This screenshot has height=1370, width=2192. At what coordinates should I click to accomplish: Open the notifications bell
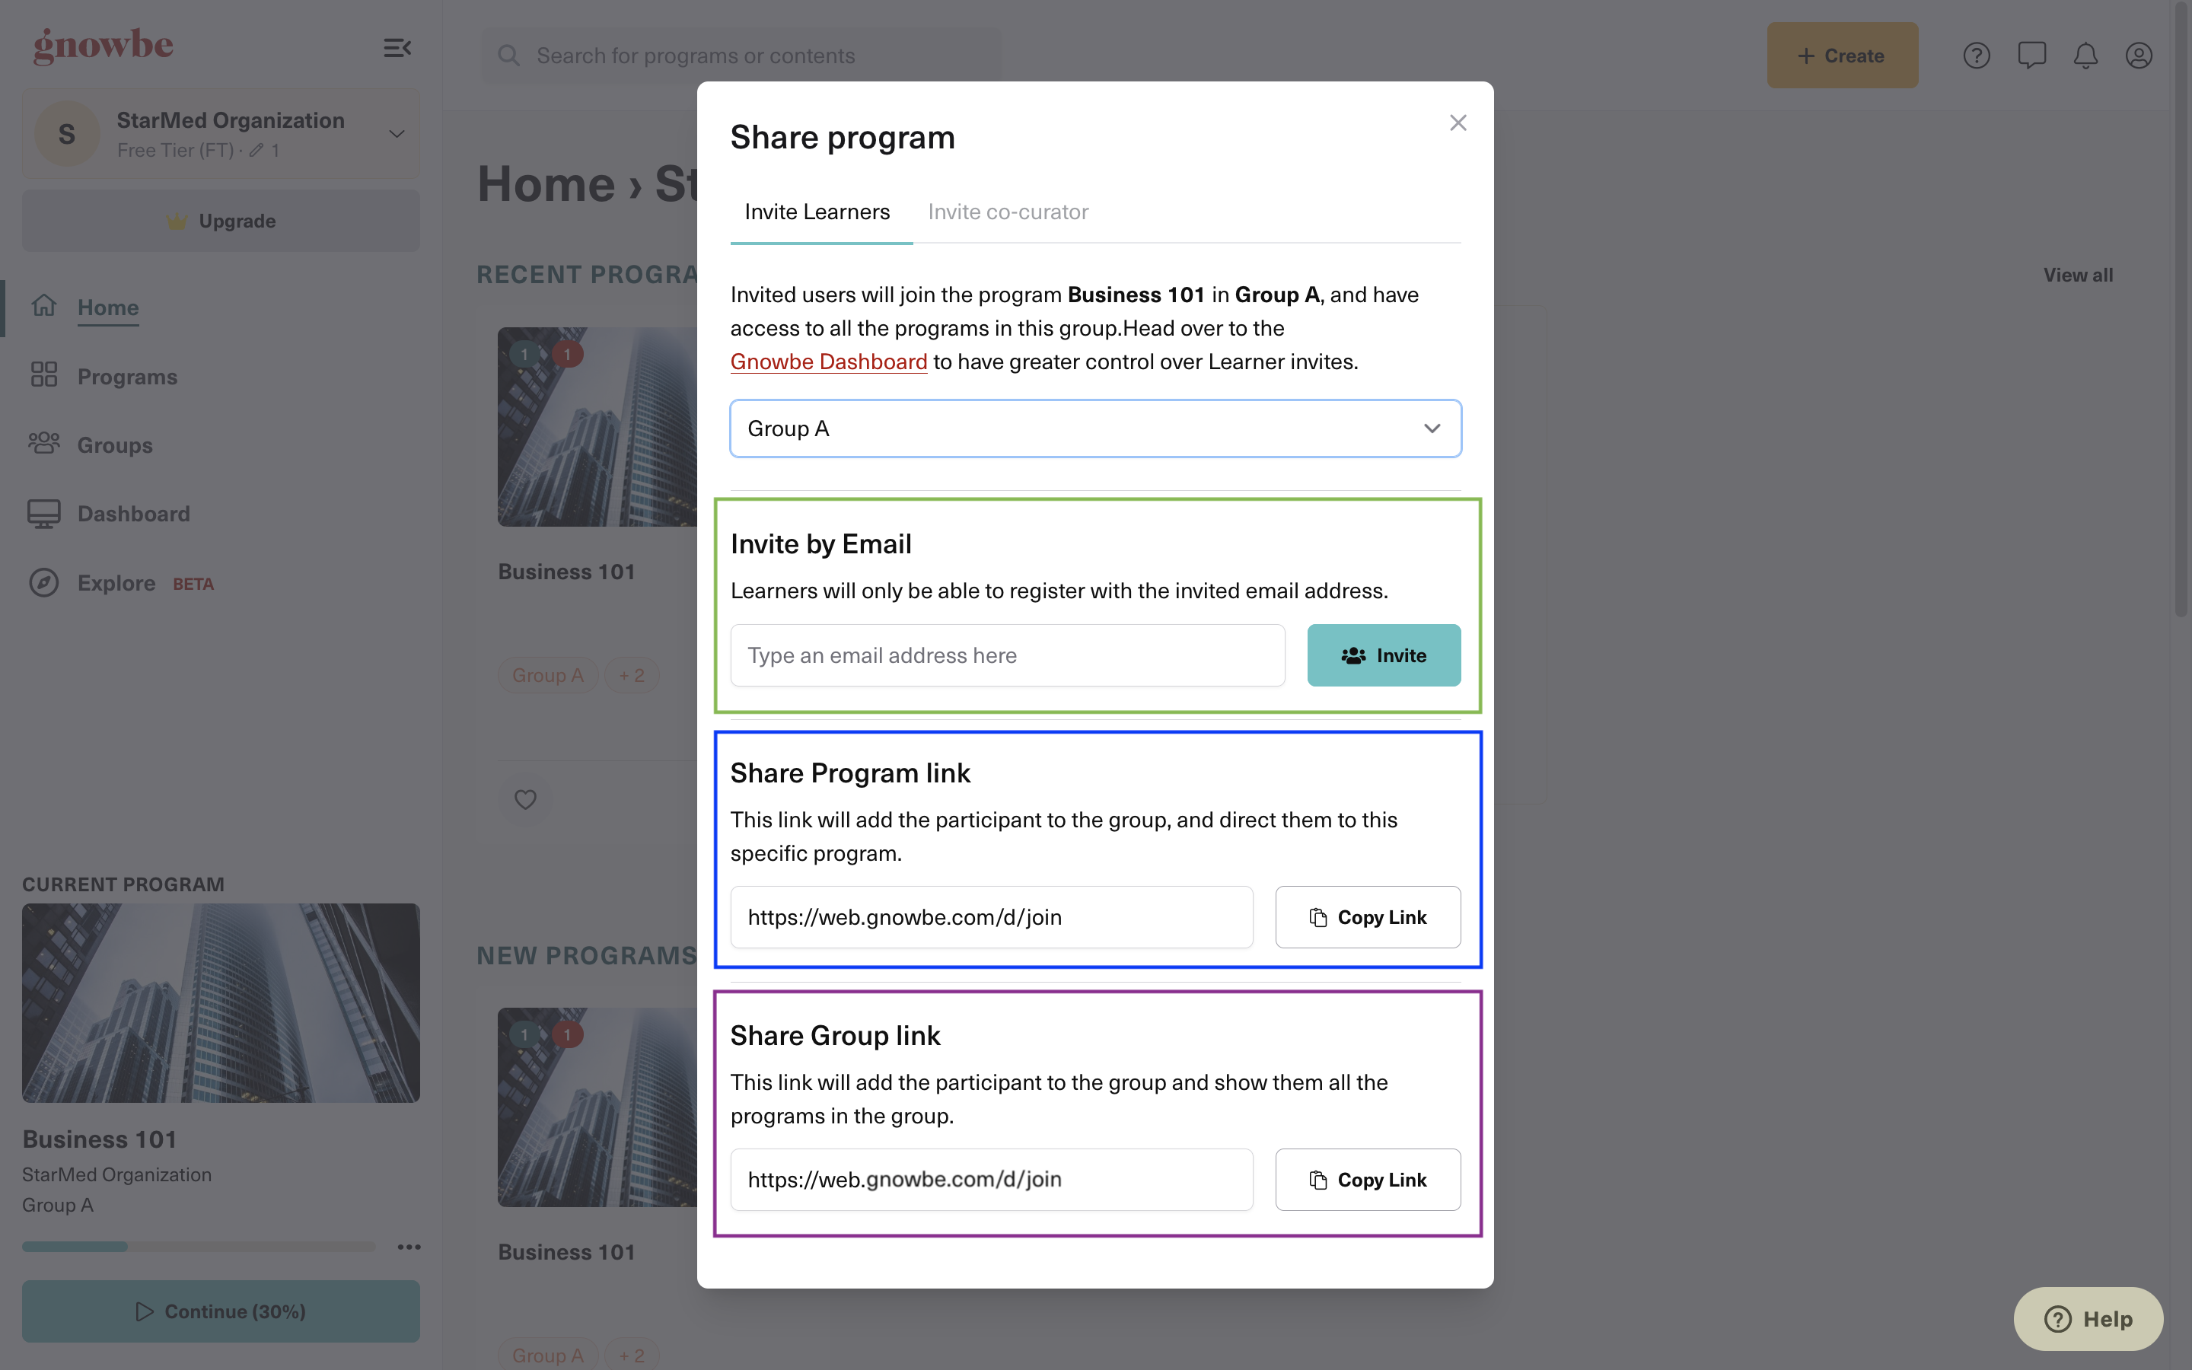tap(2085, 56)
